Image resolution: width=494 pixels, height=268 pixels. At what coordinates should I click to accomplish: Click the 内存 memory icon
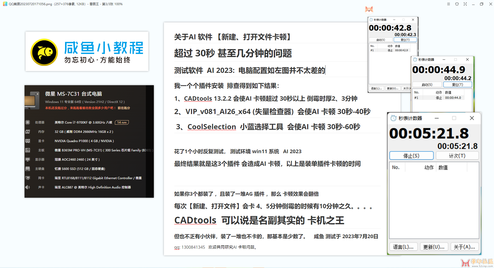(x=28, y=132)
